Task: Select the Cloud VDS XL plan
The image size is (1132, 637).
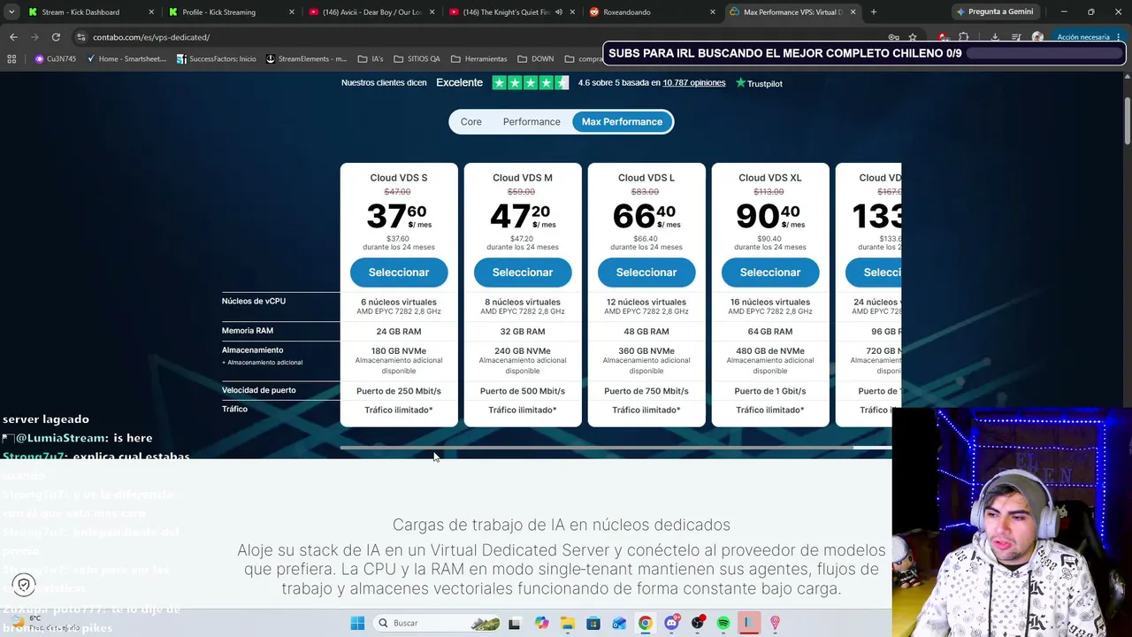Action: pos(770,272)
